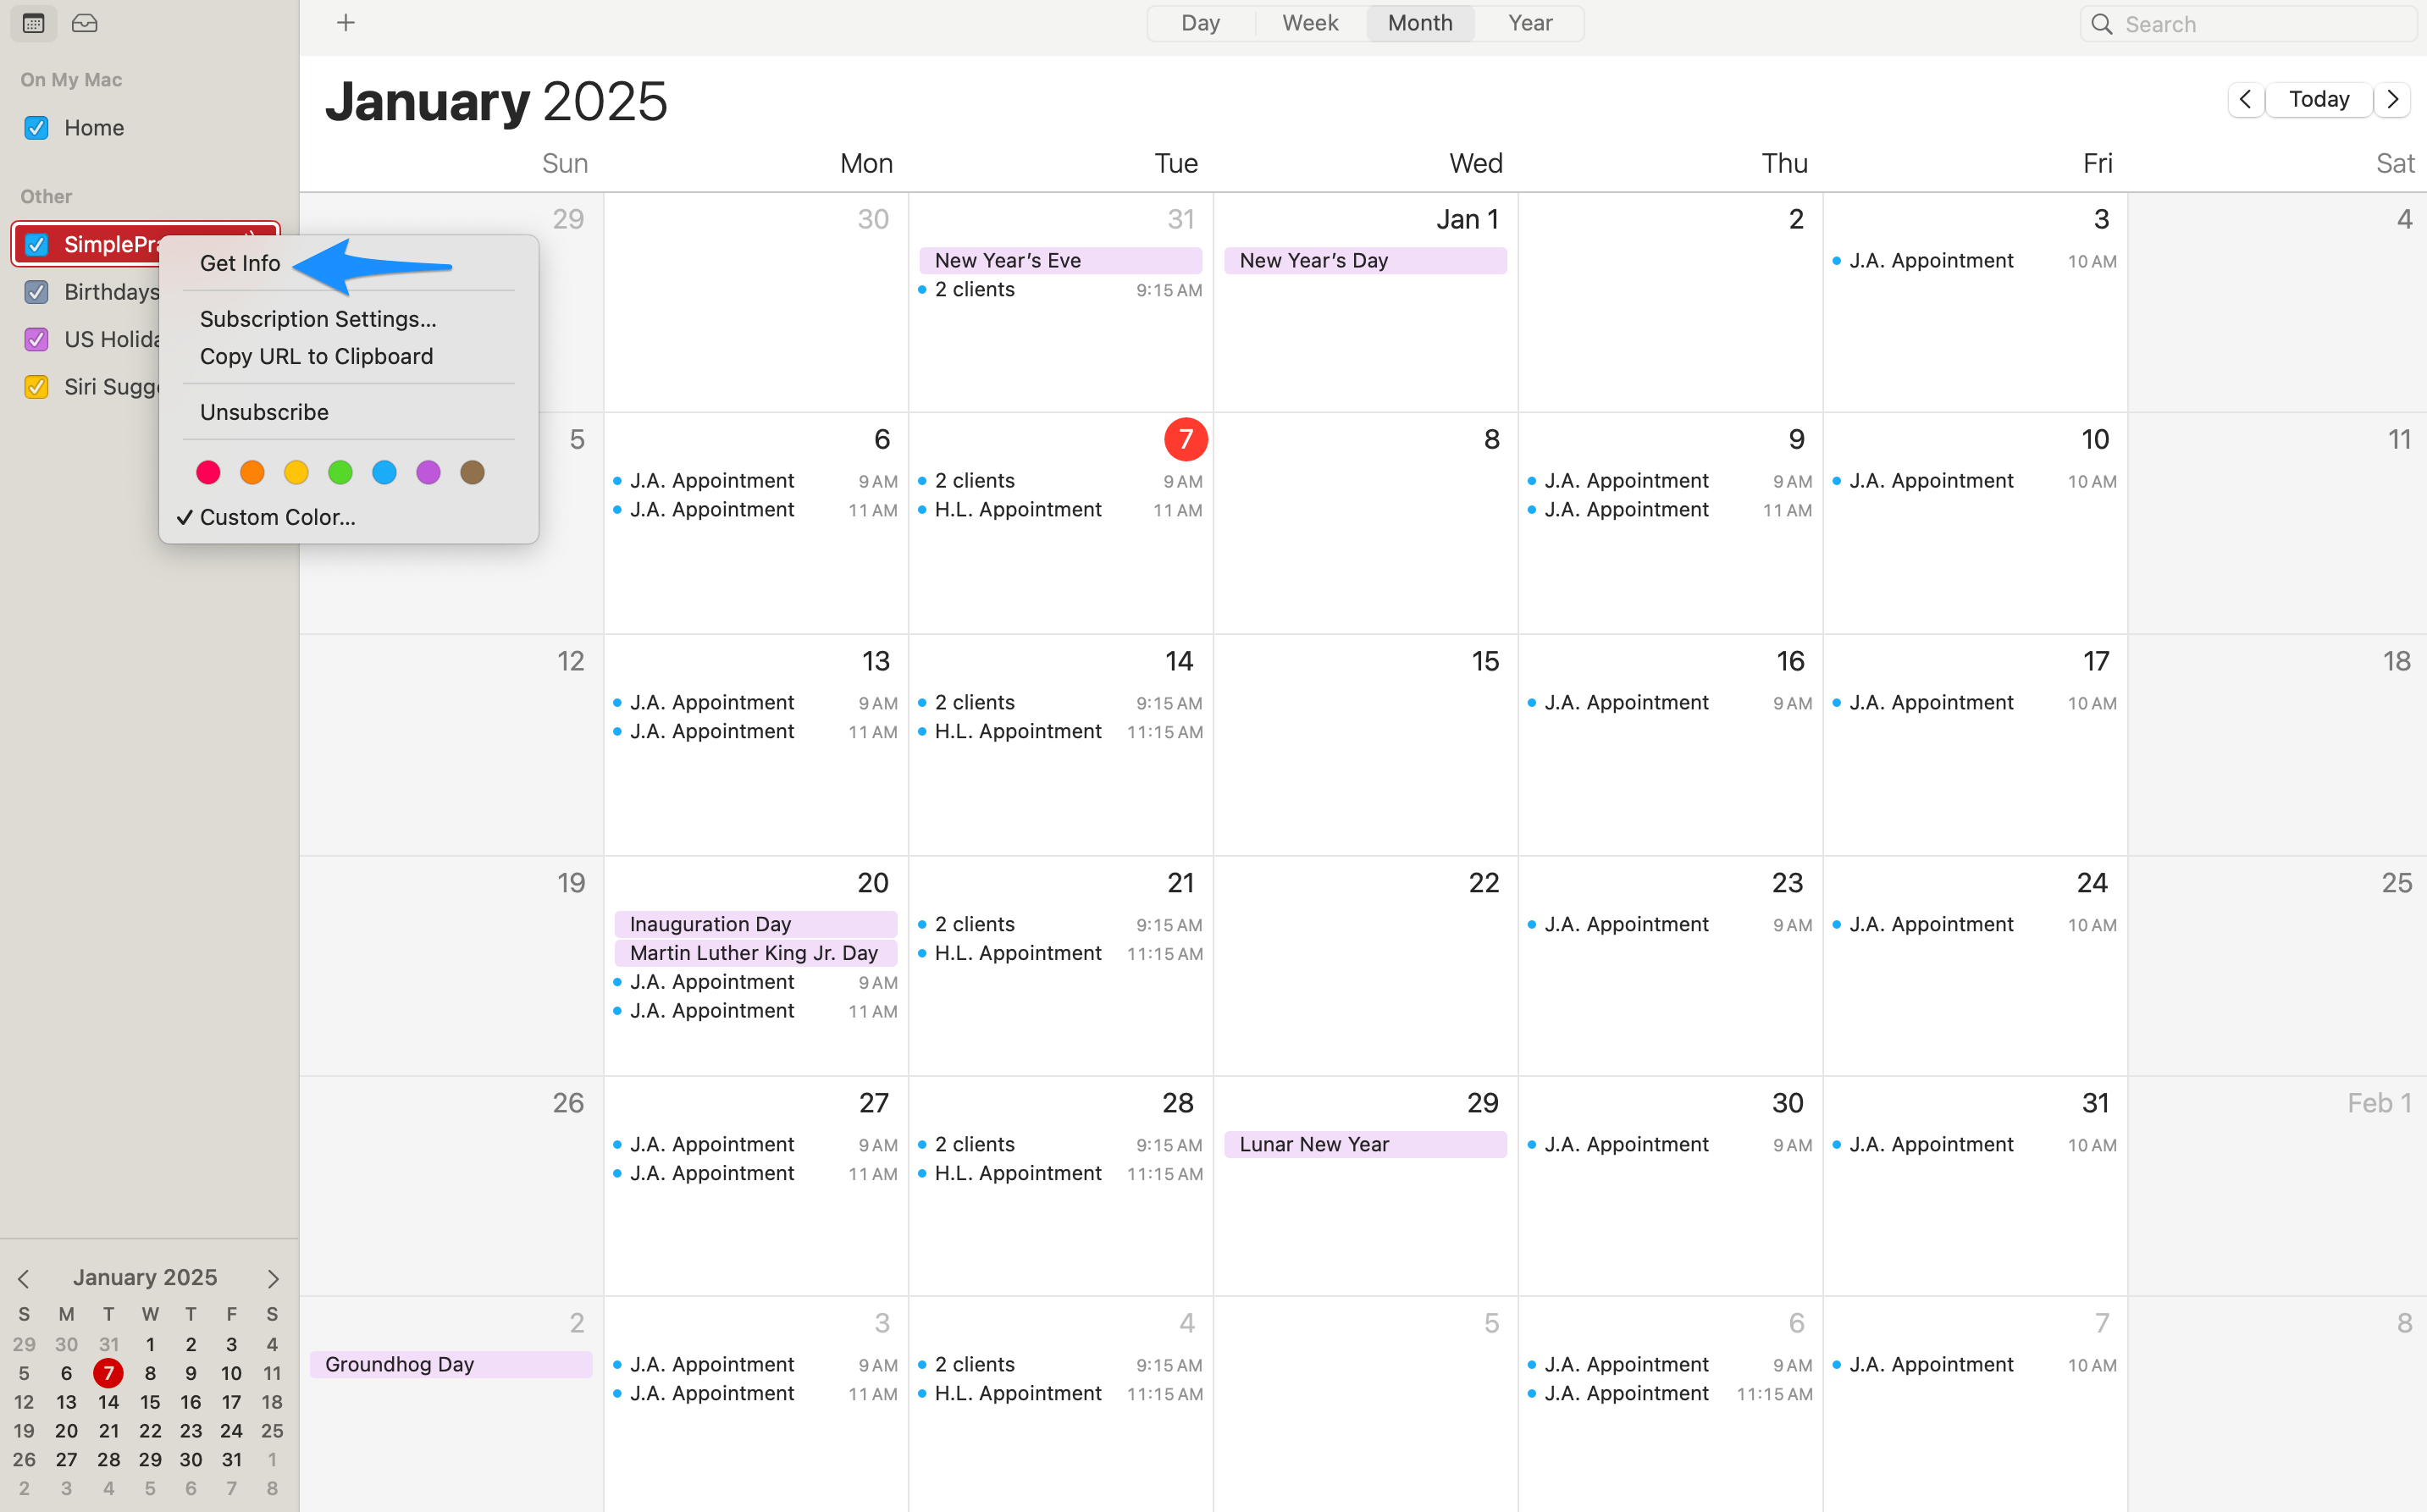Screen dimensions: 2427x1512
Task: Click the search magnifying glass icon
Action: (2102, 24)
